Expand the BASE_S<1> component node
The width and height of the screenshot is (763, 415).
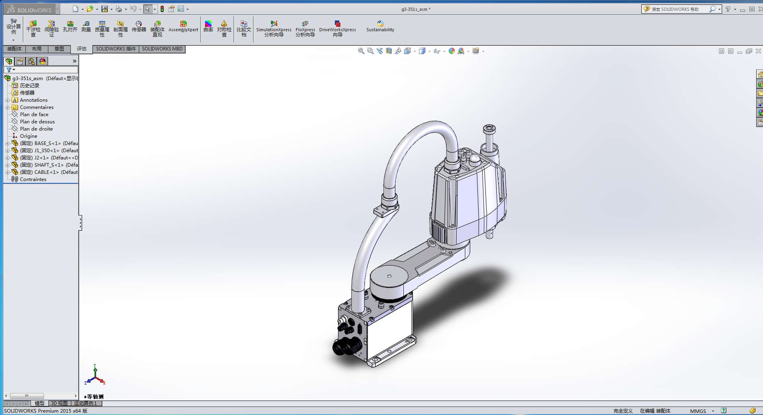pyautogui.click(x=7, y=143)
